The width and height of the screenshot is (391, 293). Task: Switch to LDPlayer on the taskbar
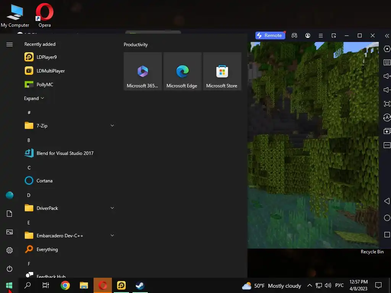coord(121,285)
